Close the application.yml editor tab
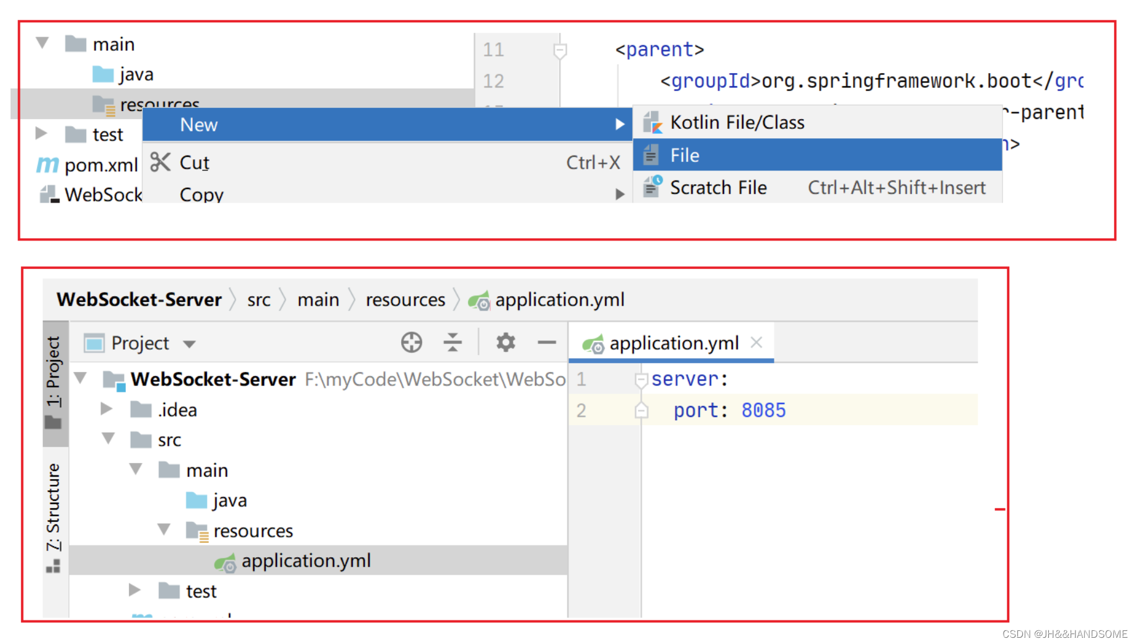1137x644 pixels. (x=756, y=342)
